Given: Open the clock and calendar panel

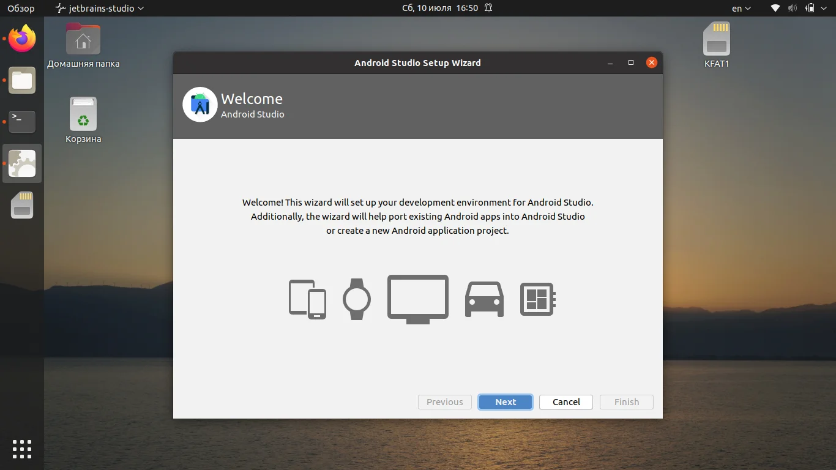Looking at the screenshot, I should tap(440, 8).
